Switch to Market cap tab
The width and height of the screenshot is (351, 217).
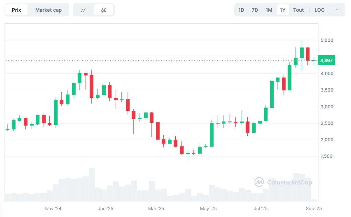point(48,10)
